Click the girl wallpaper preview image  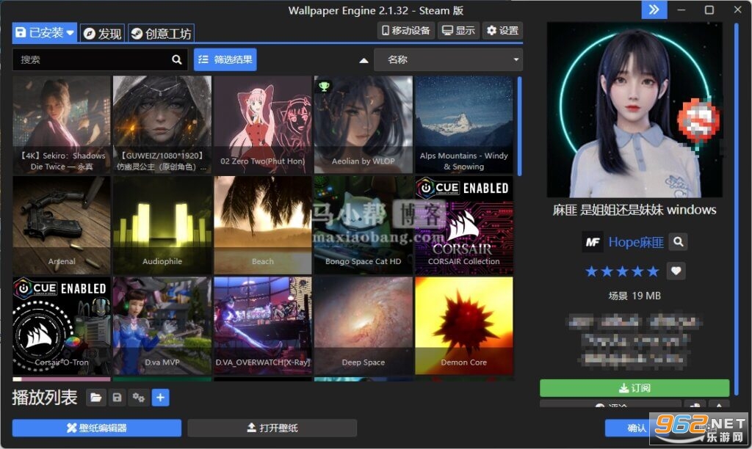pos(634,110)
